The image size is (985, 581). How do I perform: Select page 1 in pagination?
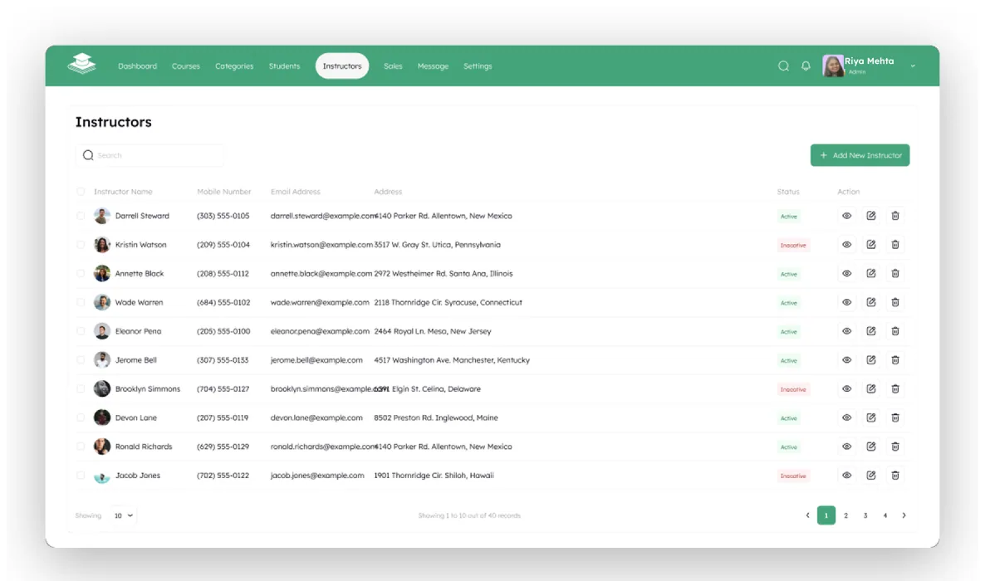[826, 515]
